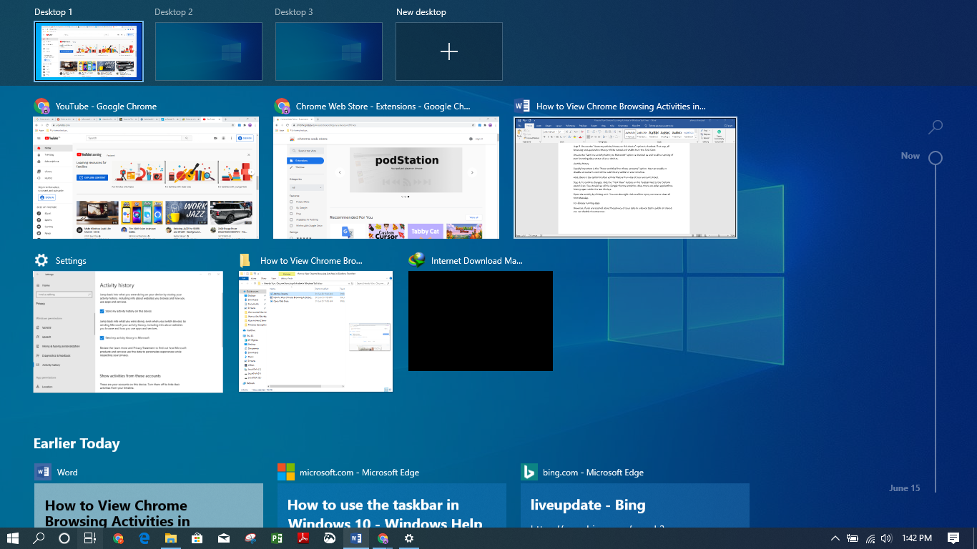This screenshot has height=549, width=977.
Task: Select the Internet Download Manager window thumbnail
Action: click(480, 320)
